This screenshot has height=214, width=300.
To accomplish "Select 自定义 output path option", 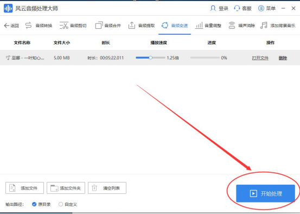I will [68, 204].
